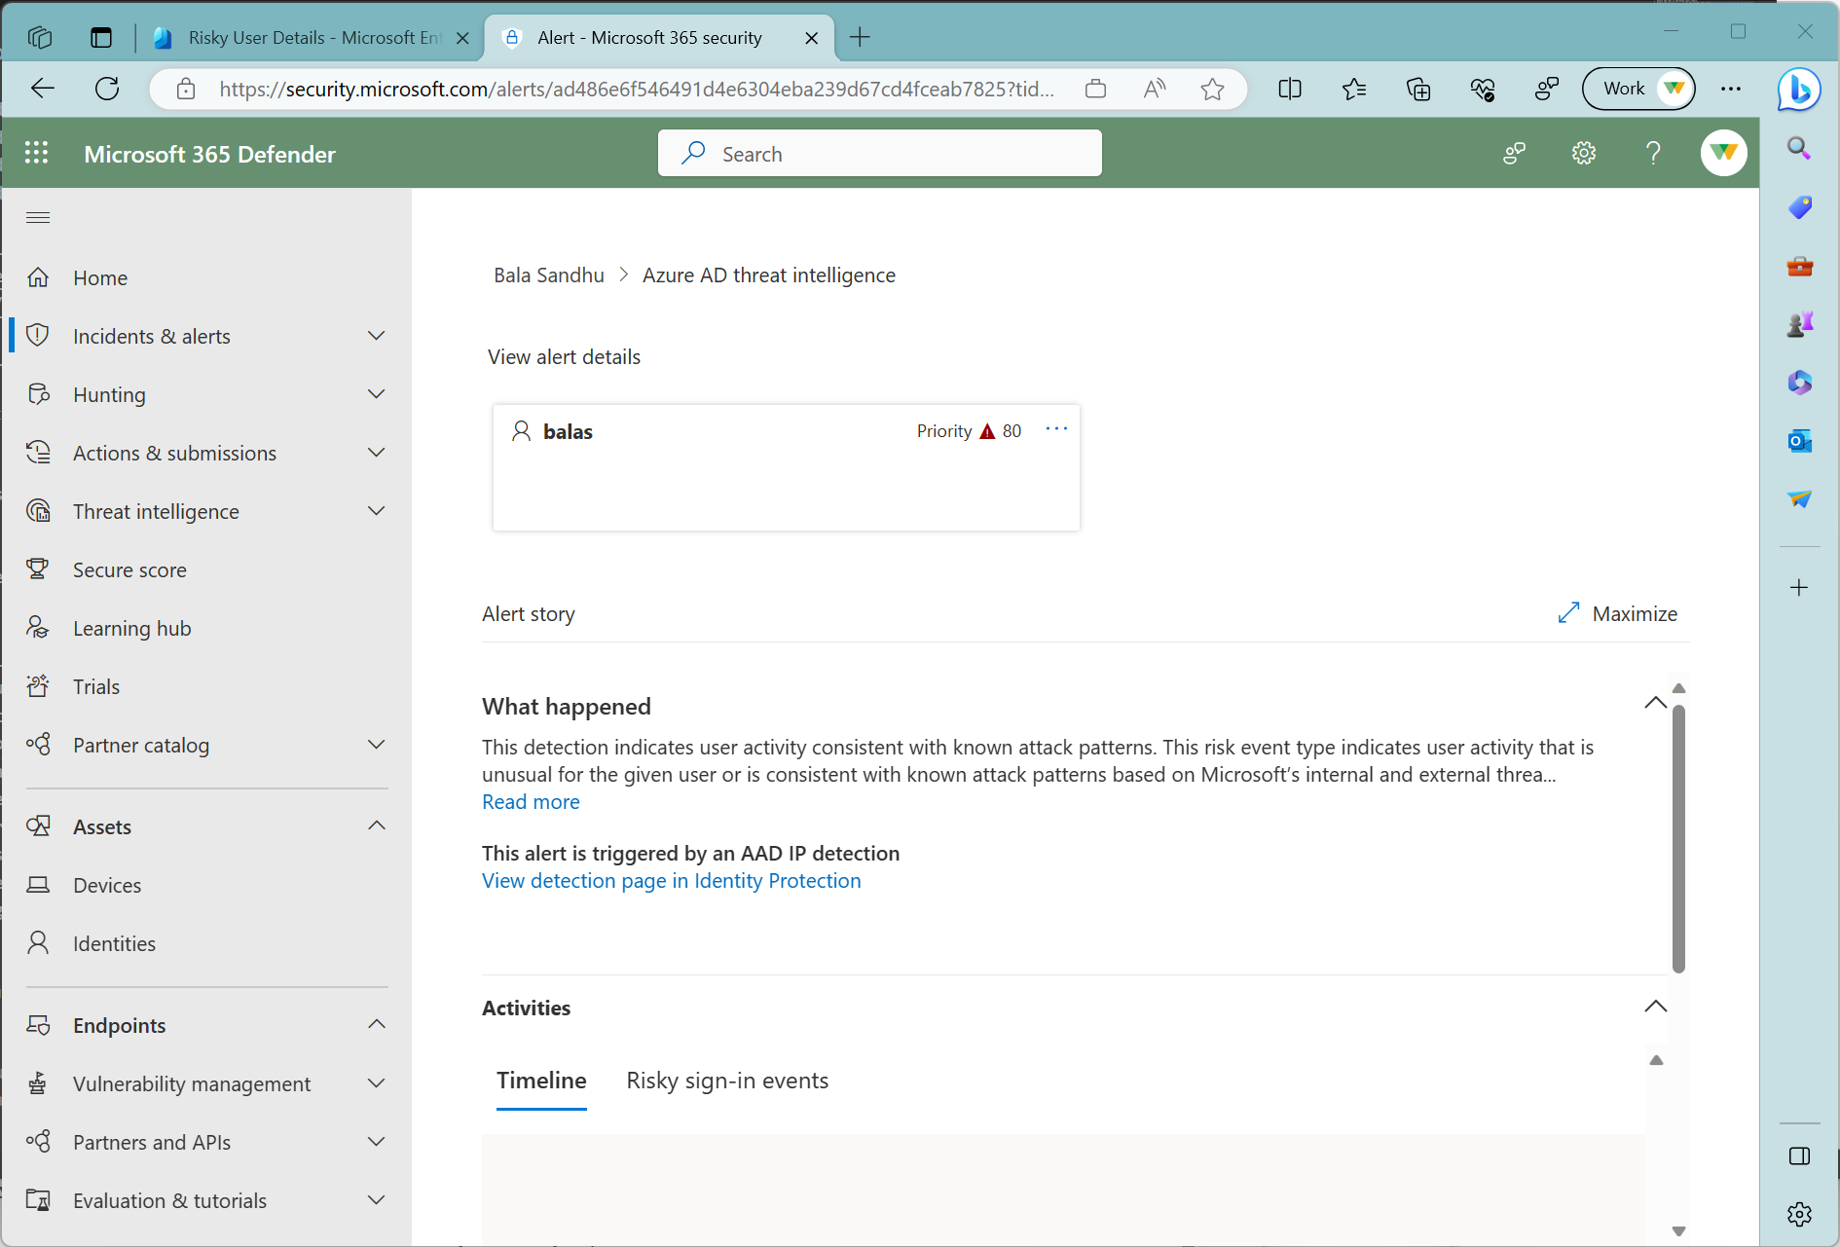The height and width of the screenshot is (1247, 1840).
Task: Expand Vulnerability management menu
Action: [377, 1083]
